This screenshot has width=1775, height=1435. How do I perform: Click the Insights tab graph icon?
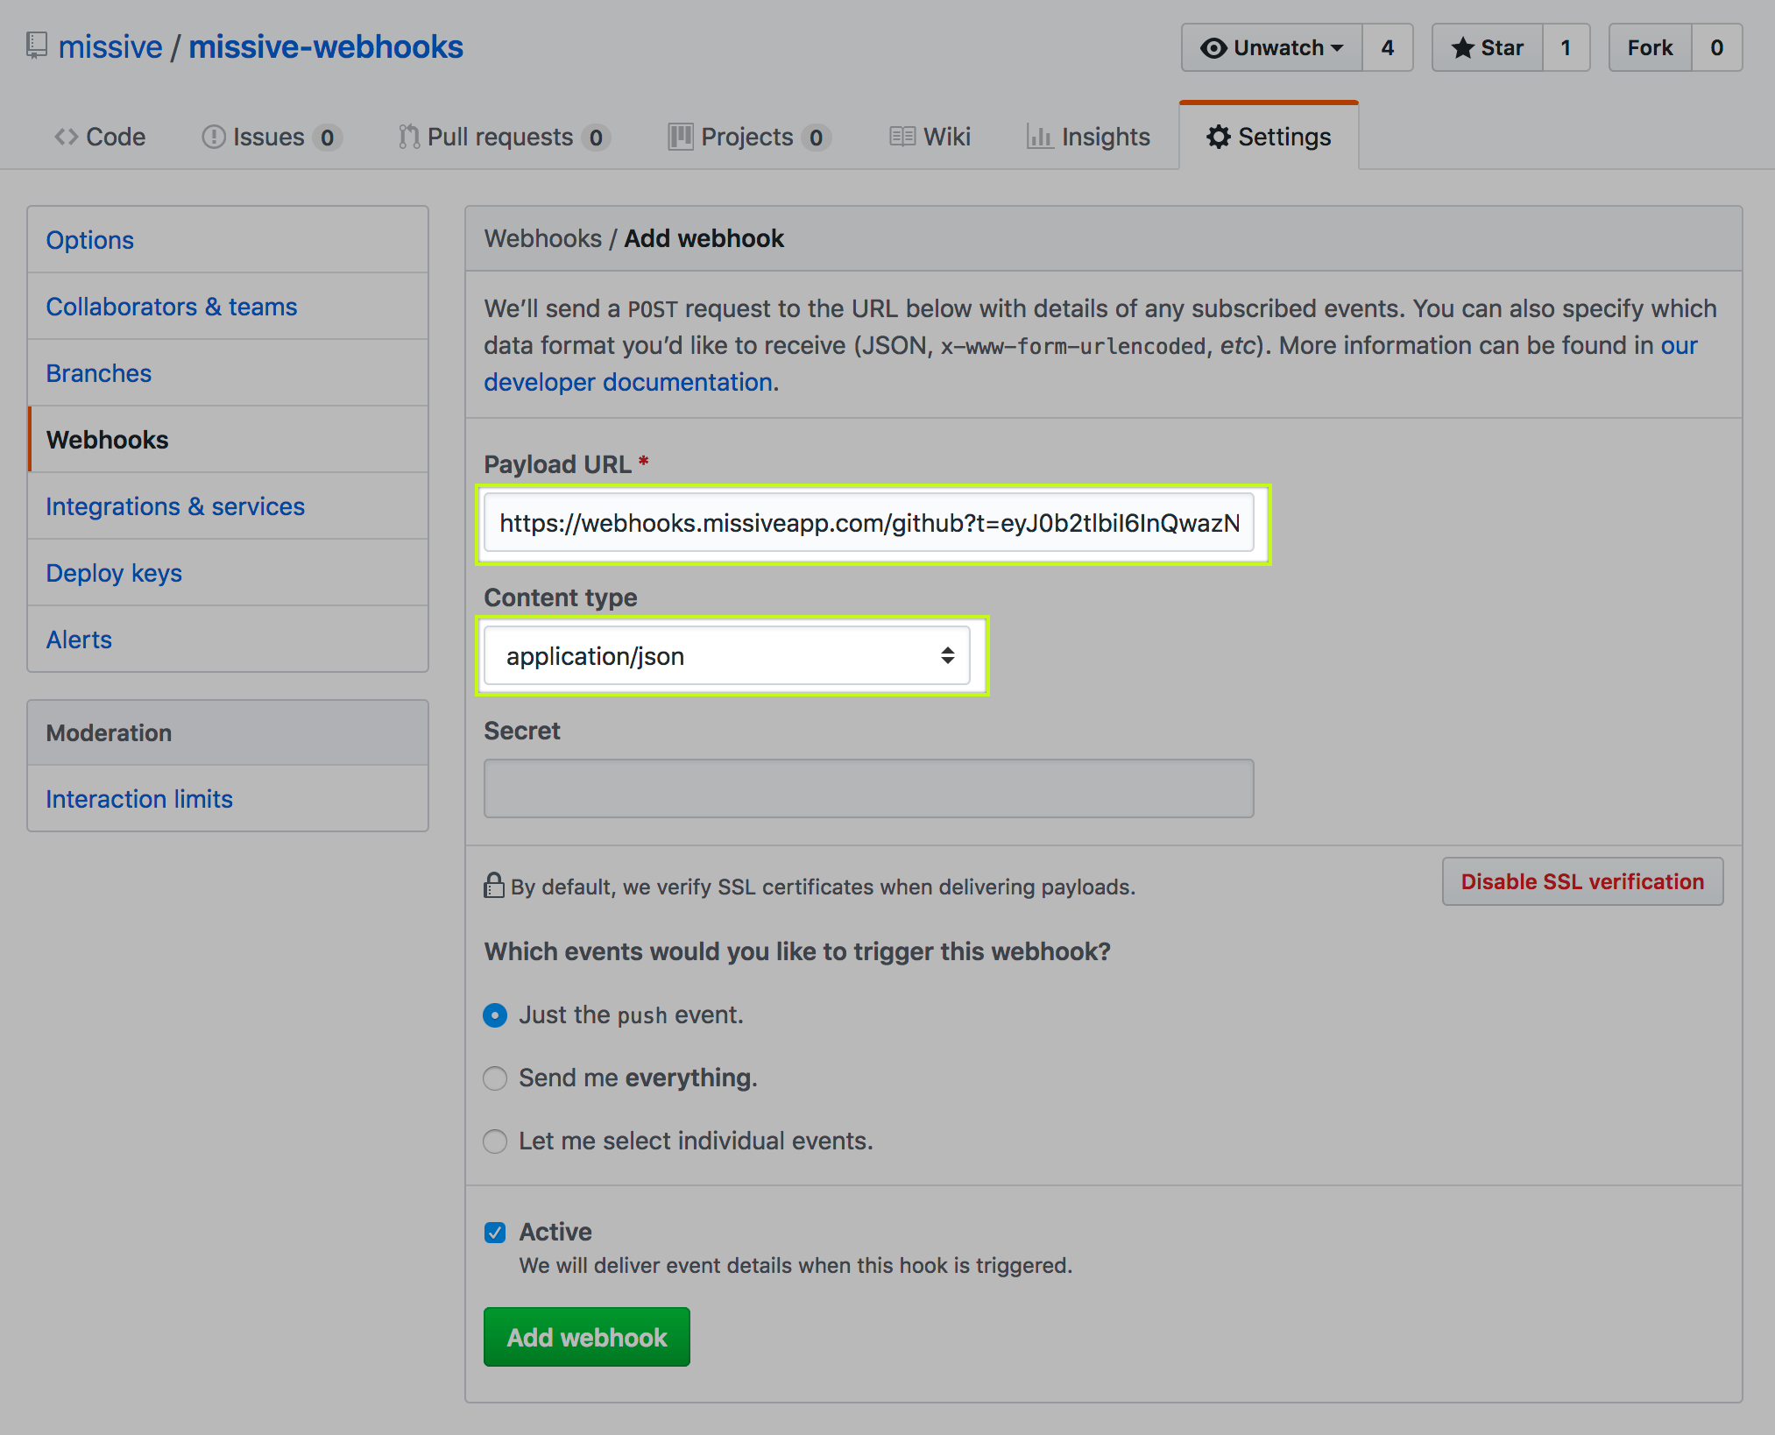[1040, 137]
